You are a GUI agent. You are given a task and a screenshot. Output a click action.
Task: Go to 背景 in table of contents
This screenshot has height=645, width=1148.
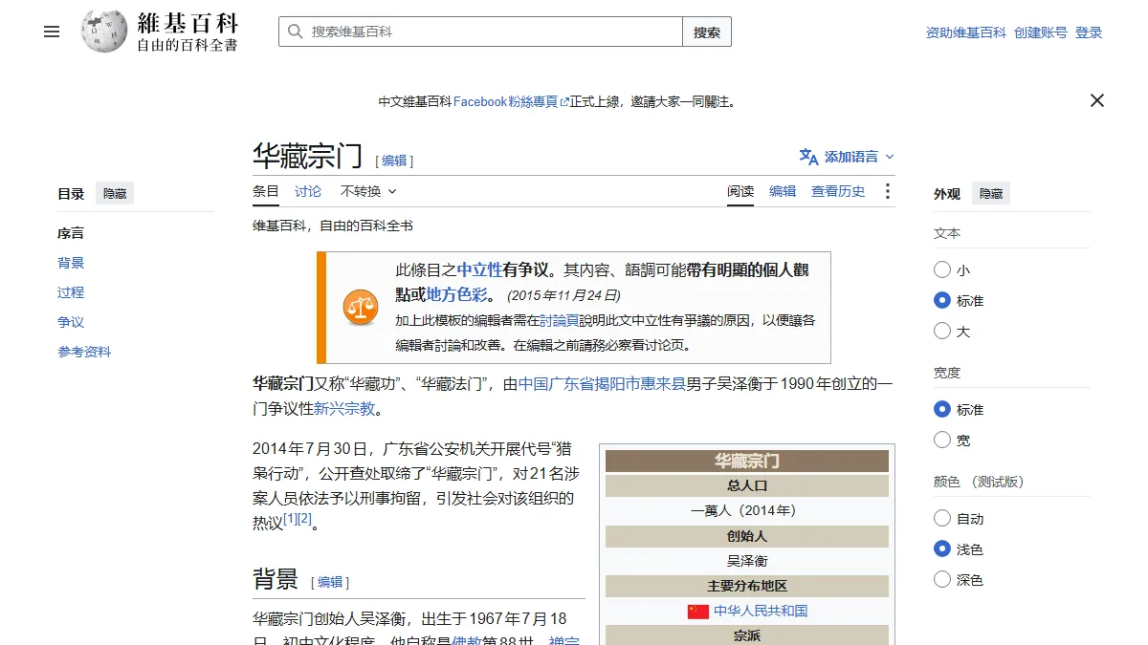[71, 263]
